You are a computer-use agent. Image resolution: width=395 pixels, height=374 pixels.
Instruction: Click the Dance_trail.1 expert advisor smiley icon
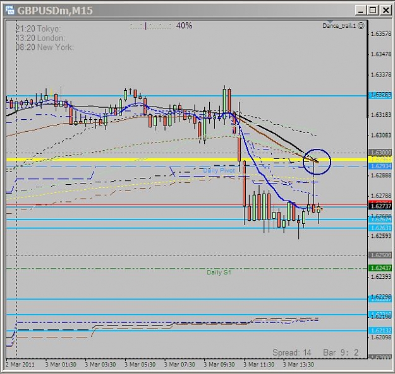361,25
